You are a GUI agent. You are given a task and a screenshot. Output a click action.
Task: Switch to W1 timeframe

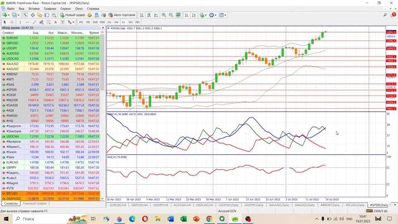point(130,22)
